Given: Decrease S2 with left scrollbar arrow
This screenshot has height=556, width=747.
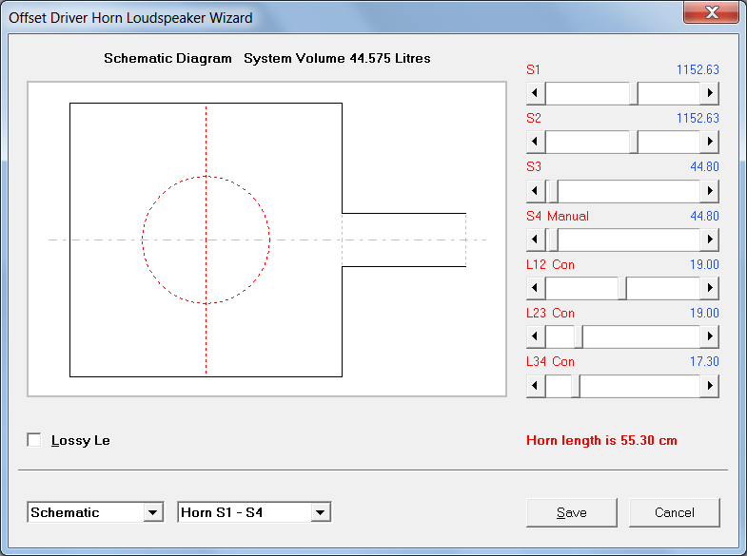Looking at the screenshot, I should pos(536,142).
